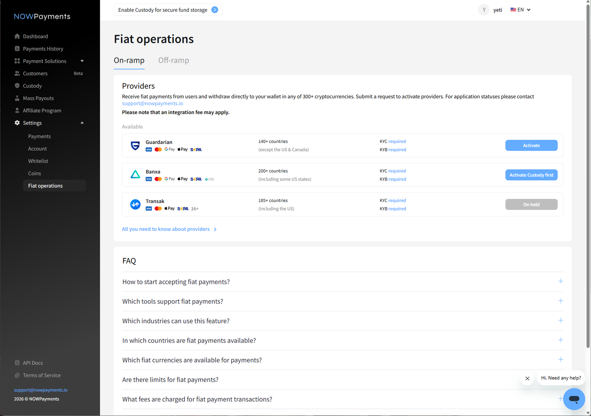591x416 pixels.
Task: Activate the Guardarian provider
Action: pyautogui.click(x=531, y=145)
